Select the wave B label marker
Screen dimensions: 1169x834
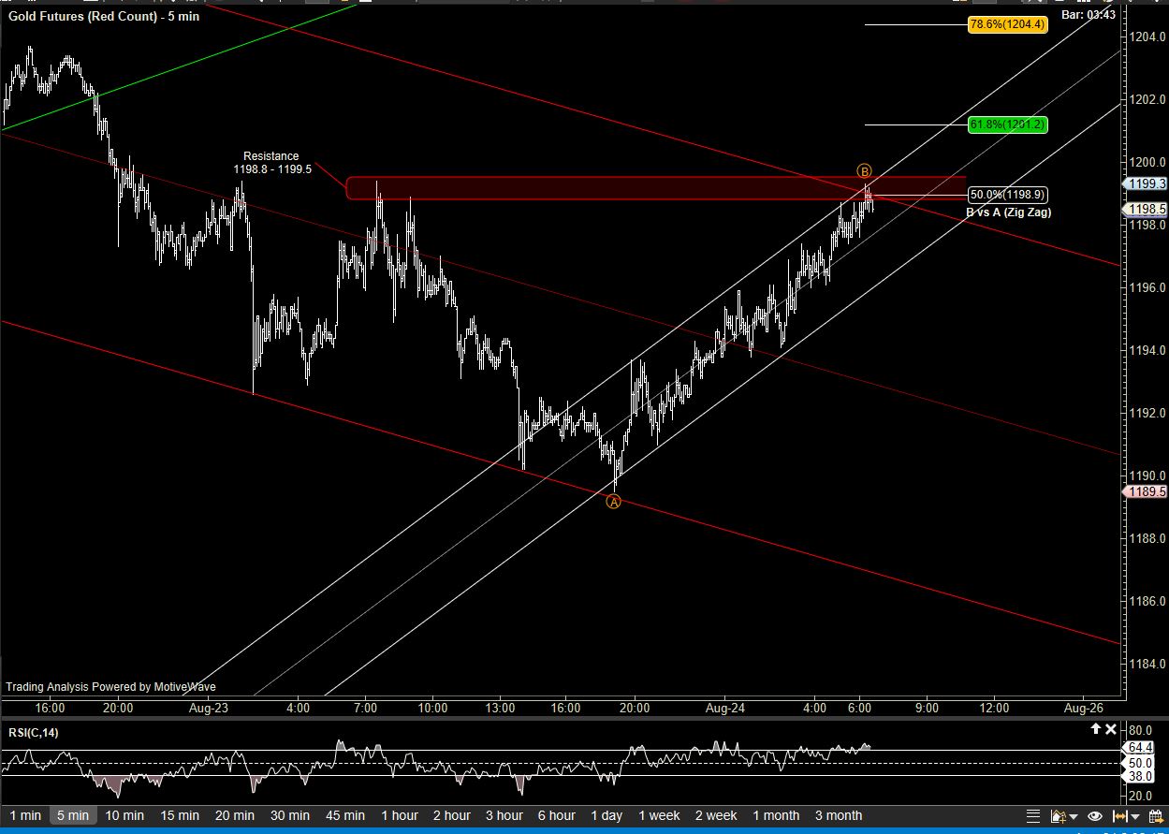pos(865,171)
